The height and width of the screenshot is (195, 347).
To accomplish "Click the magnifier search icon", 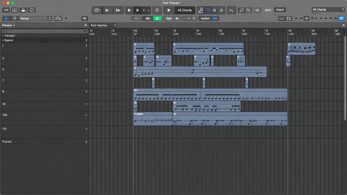I will pyautogui.click(x=241, y=10).
